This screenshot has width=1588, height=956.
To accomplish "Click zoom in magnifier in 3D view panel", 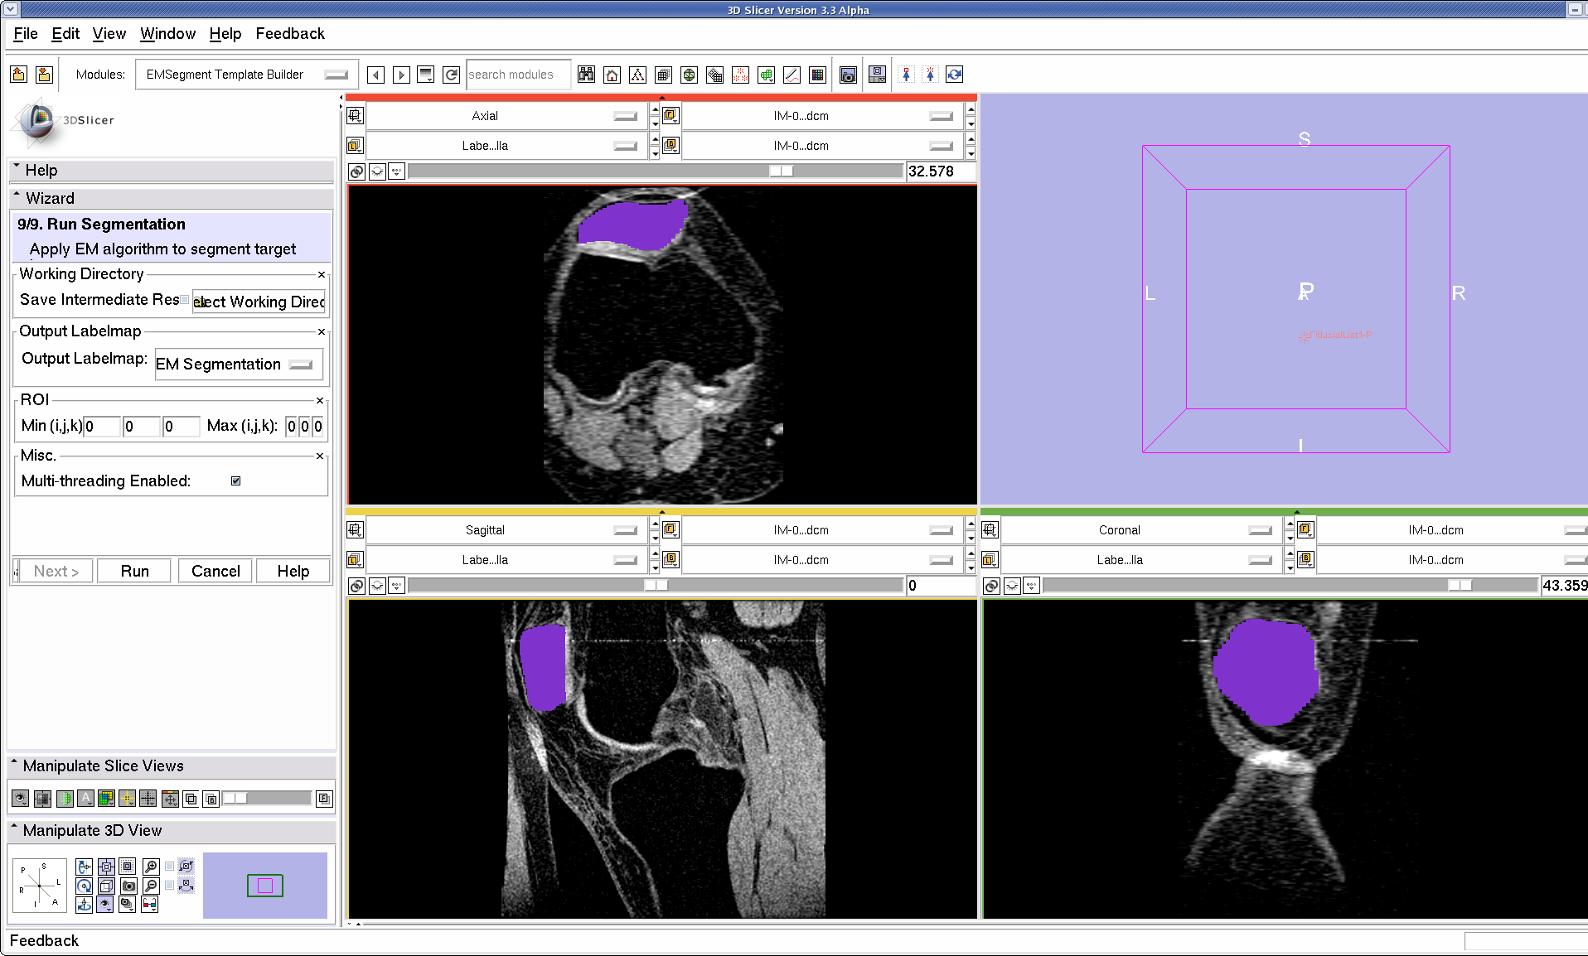I will pos(151,867).
